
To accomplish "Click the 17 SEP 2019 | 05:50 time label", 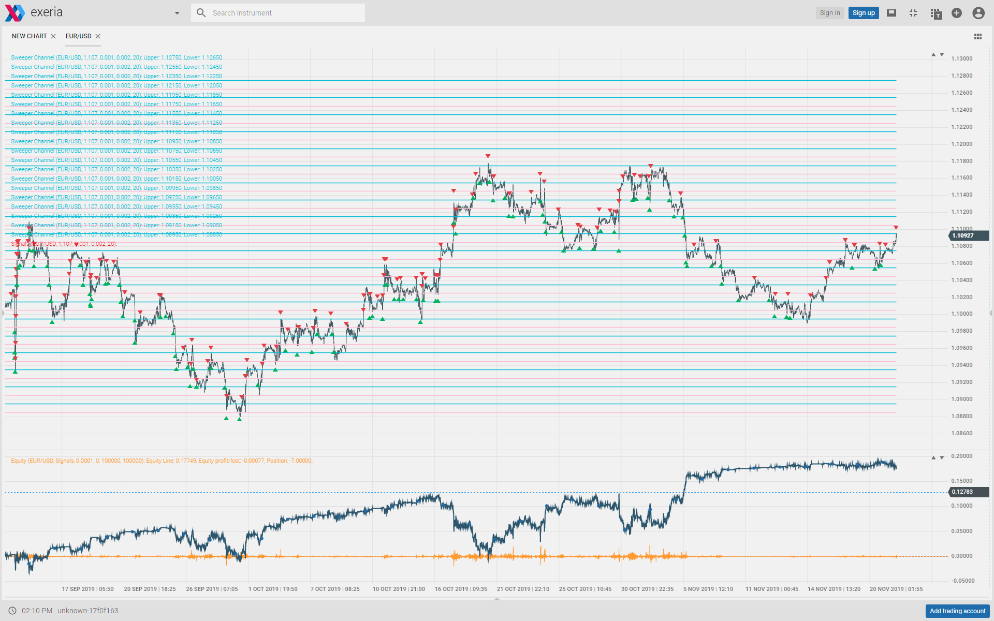I will click(x=87, y=589).
